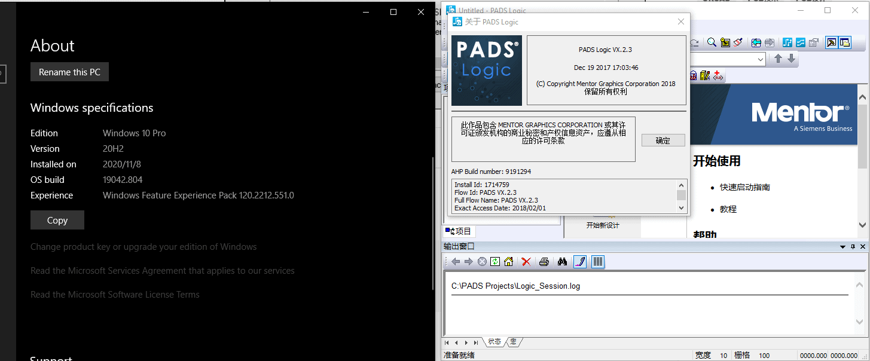Click the pin auto-hide icon of output window
870x361 pixels.
851,246
